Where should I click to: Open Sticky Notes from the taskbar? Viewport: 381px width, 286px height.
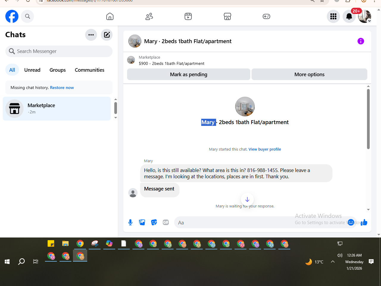[x=51, y=243]
